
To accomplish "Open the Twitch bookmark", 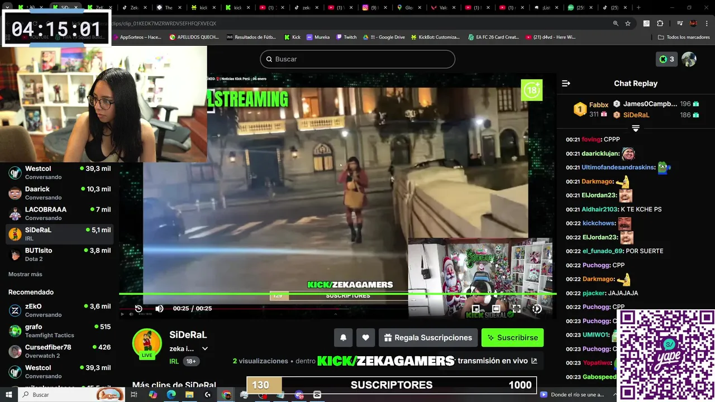I will (346, 37).
